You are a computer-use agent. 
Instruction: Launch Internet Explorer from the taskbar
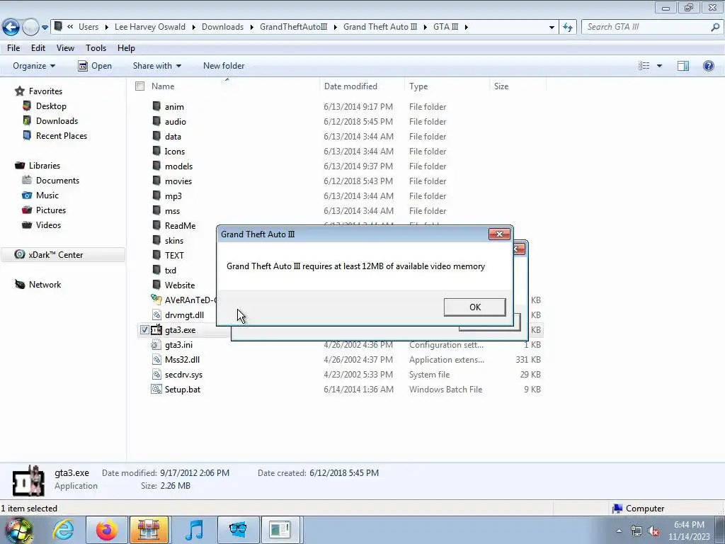63,530
